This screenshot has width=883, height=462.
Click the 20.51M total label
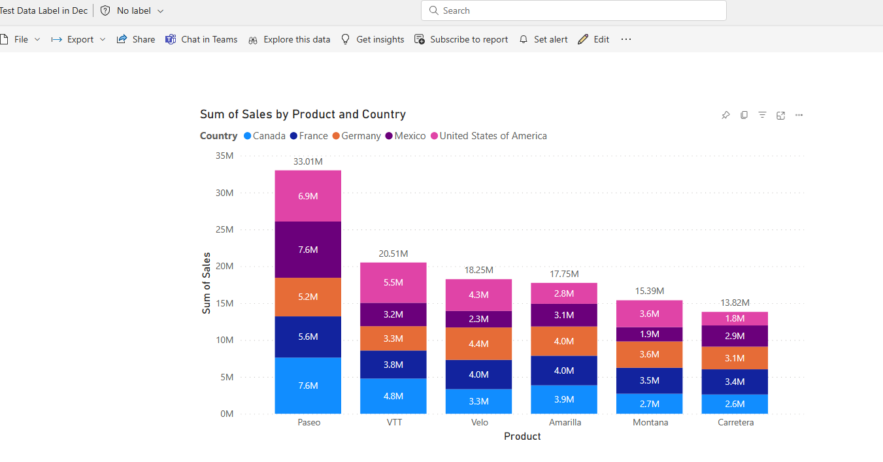(393, 254)
